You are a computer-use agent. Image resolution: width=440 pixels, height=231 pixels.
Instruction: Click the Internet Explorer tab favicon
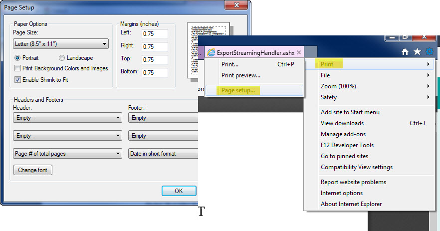pos(211,52)
